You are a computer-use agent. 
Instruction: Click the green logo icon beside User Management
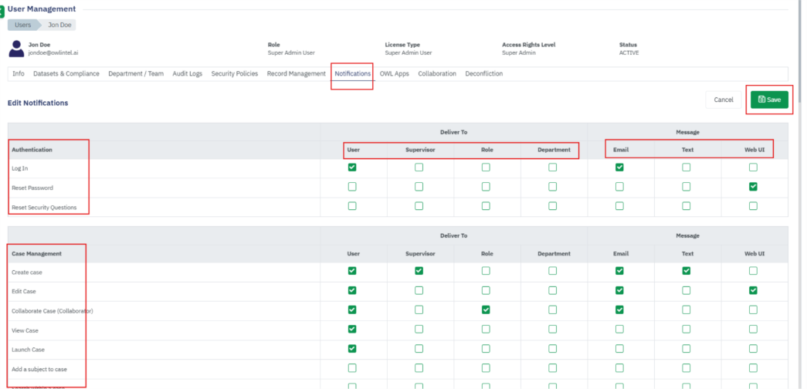pos(2,12)
